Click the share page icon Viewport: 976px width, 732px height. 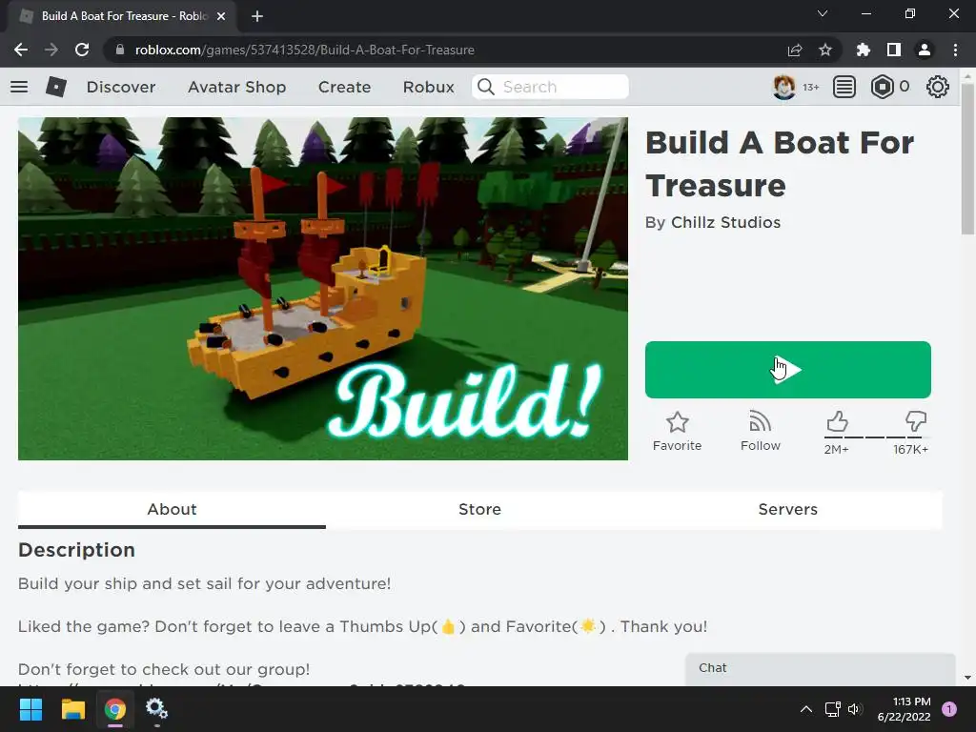coord(795,50)
